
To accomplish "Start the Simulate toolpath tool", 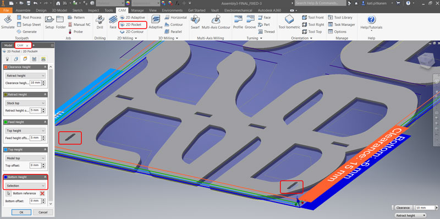I will coord(8,22).
